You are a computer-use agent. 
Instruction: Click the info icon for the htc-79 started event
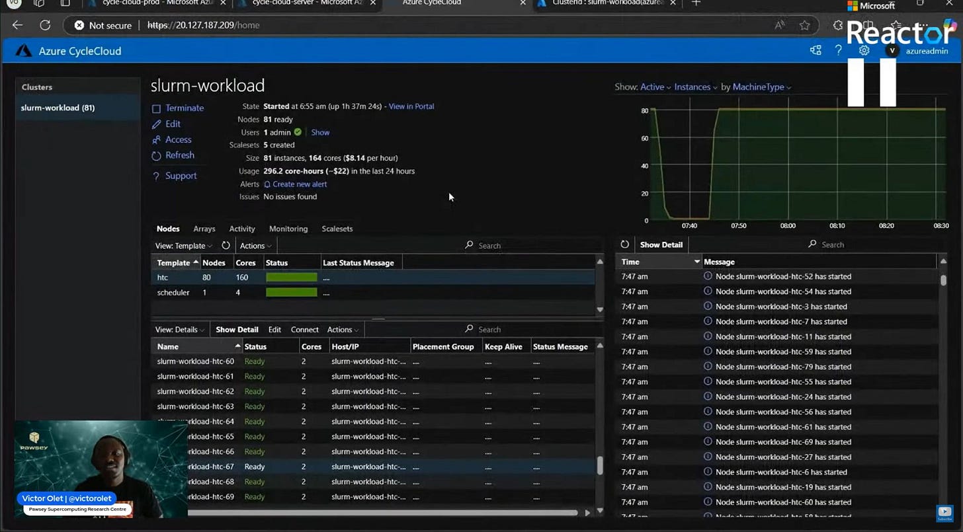(708, 367)
